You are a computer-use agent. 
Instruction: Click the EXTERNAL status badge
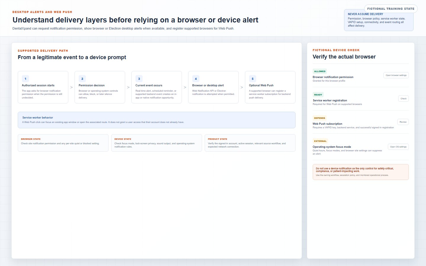pos(320,141)
